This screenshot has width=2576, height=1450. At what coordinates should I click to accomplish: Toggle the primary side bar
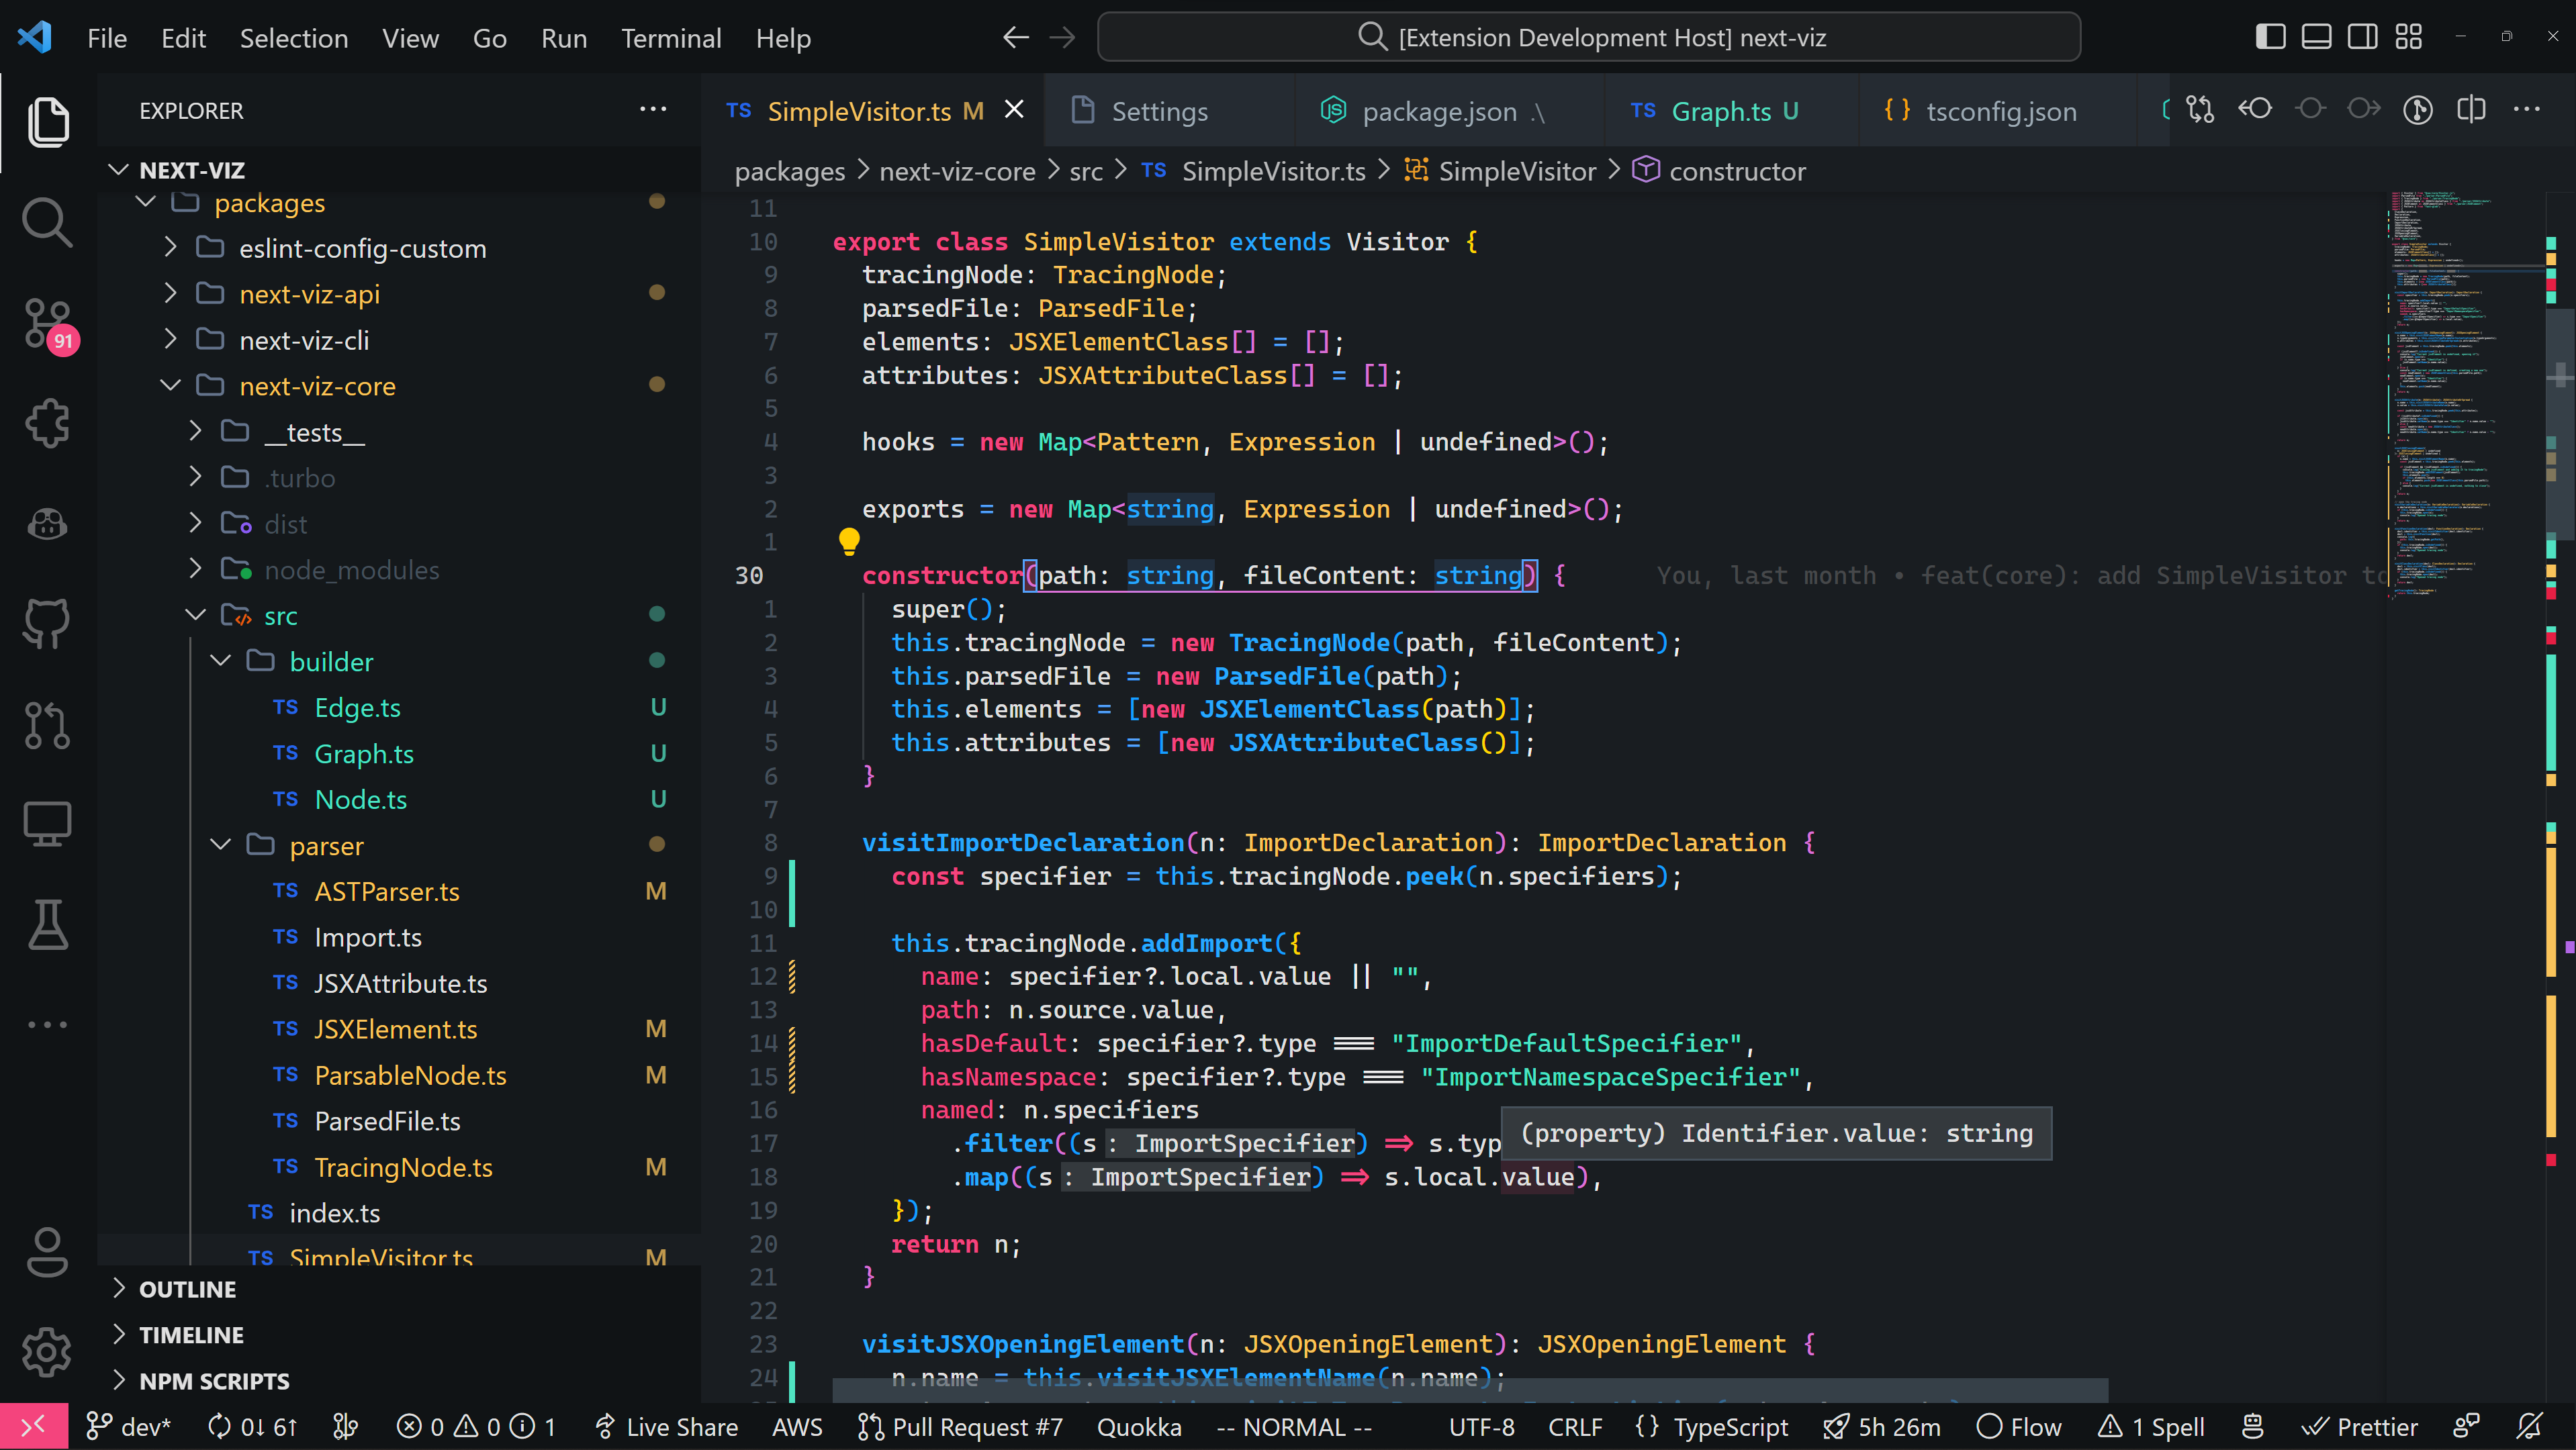[2270, 38]
